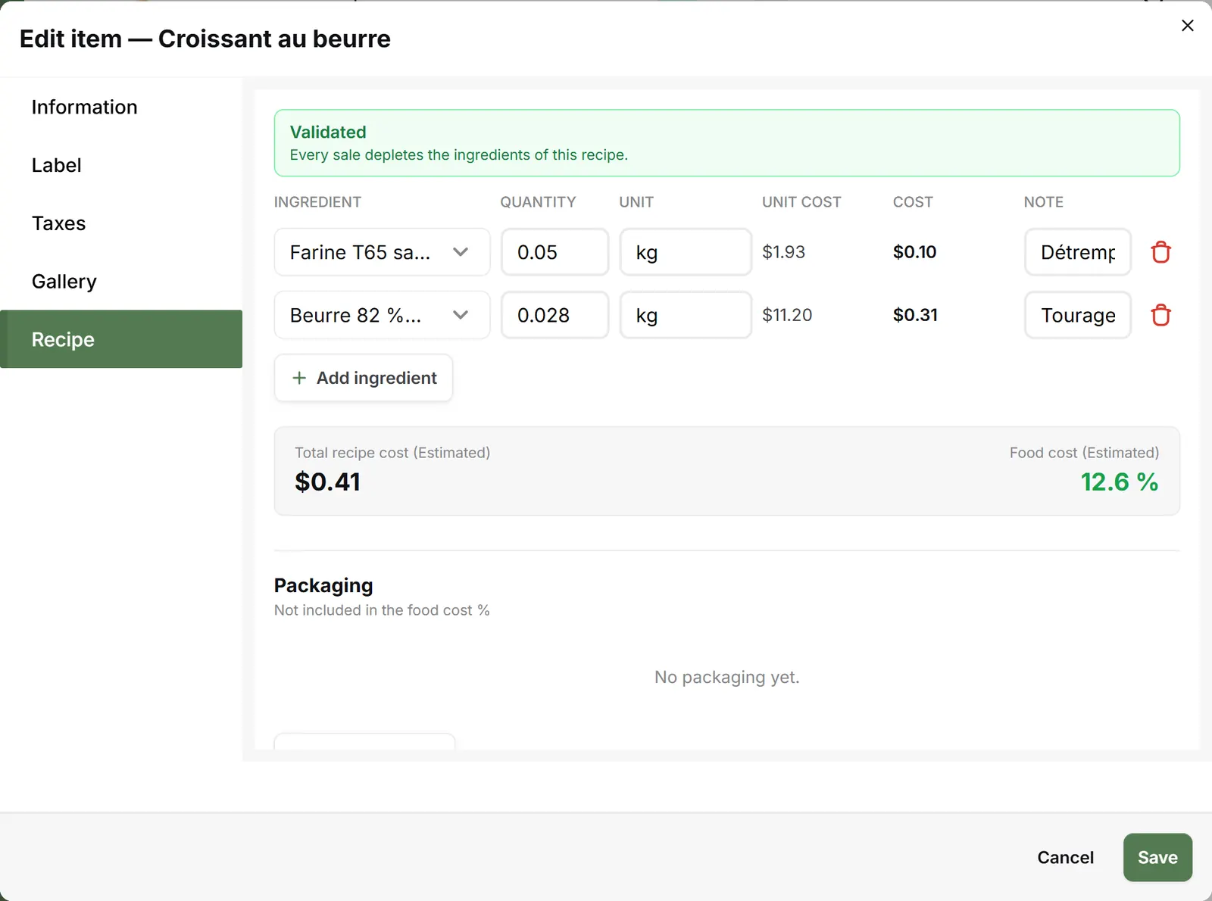Screen dimensions: 1212x901
Task: Click the $1.93 unit cost
Action: point(783,252)
